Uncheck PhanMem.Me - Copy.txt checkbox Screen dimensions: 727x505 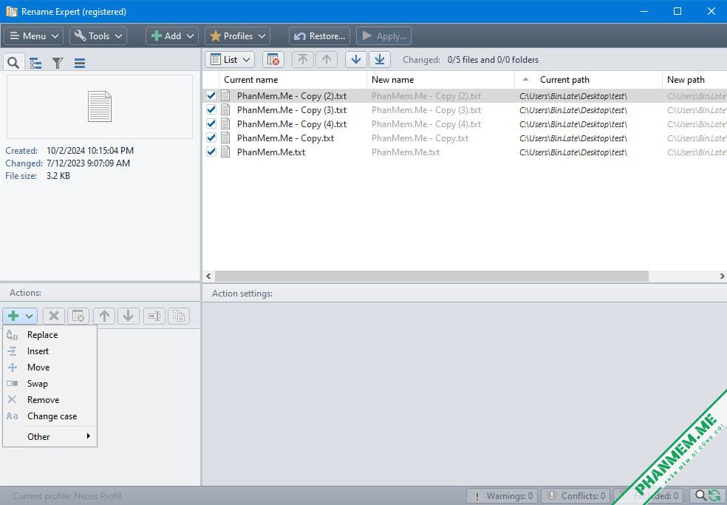tap(211, 138)
